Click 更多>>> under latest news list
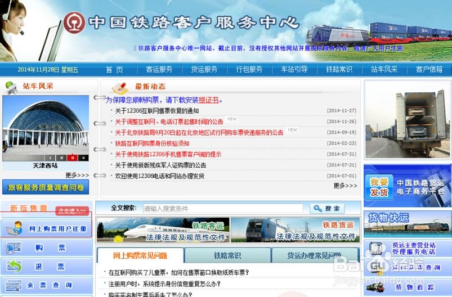The image size is (452, 297). pos(346,186)
